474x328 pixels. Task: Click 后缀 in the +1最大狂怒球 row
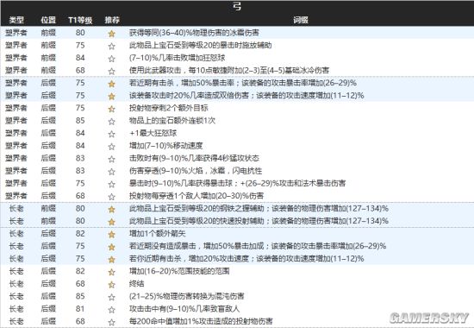click(x=48, y=133)
